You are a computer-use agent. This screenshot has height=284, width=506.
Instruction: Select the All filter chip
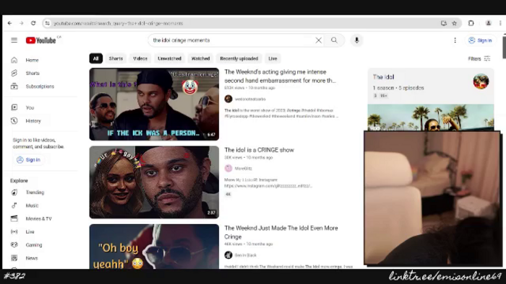click(96, 58)
